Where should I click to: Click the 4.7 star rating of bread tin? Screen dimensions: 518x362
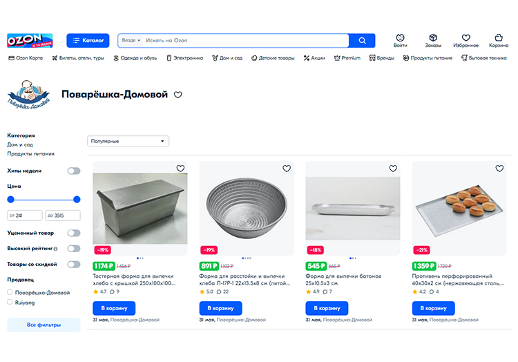tap(99, 292)
